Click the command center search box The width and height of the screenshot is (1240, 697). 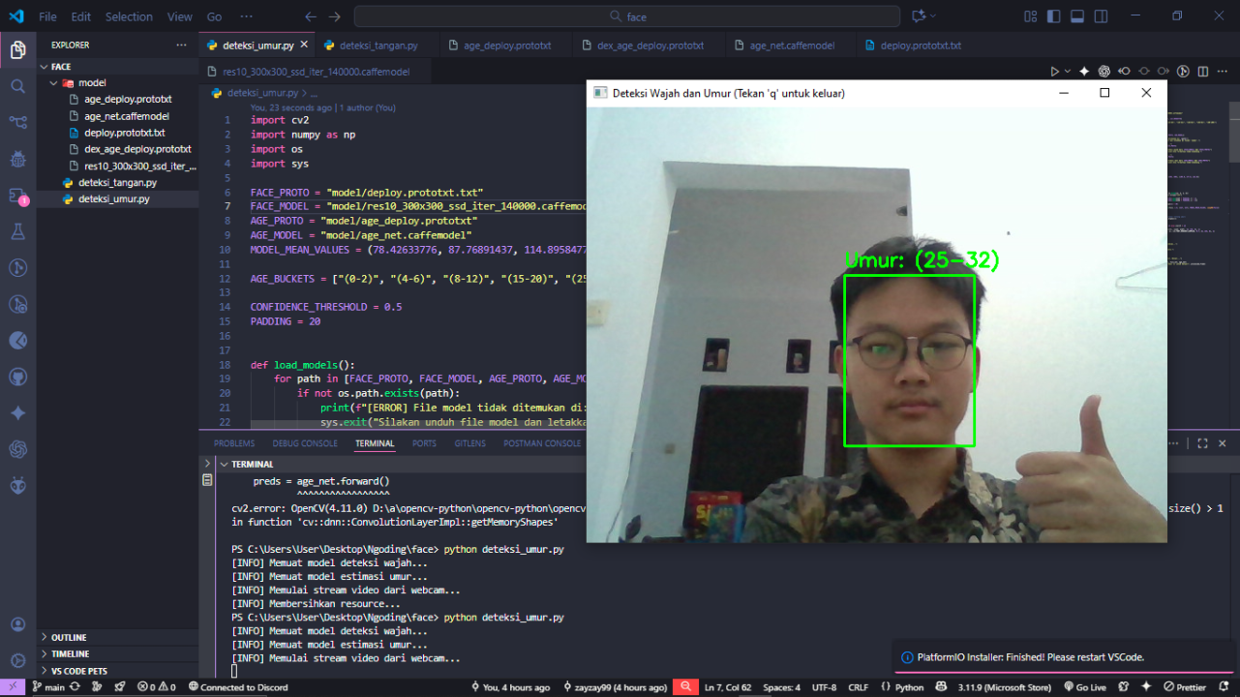click(x=629, y=16)
